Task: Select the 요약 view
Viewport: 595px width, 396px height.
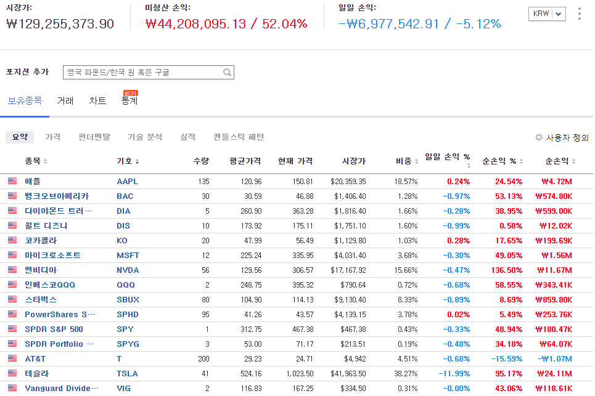Action: (x=20, y=137)
